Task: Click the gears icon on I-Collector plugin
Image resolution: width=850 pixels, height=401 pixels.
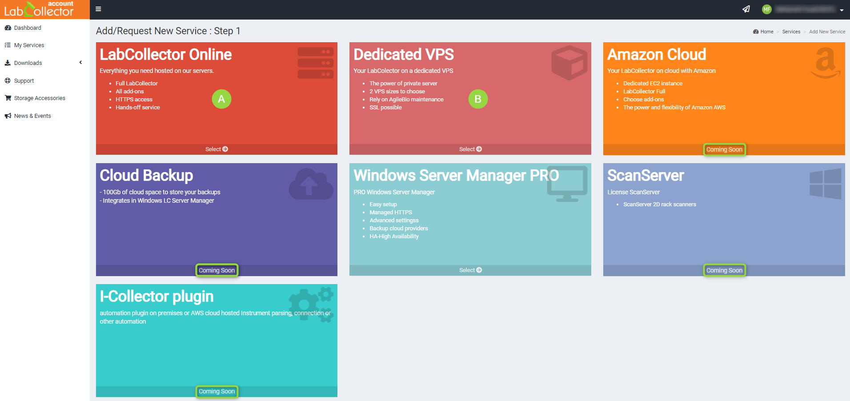Action: (x=311, y=305)
